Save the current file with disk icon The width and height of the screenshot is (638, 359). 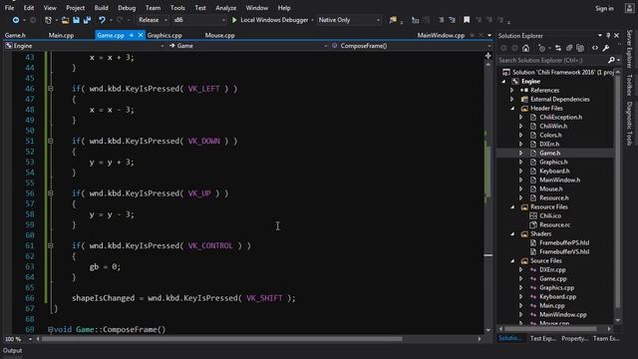click(76, 20)
